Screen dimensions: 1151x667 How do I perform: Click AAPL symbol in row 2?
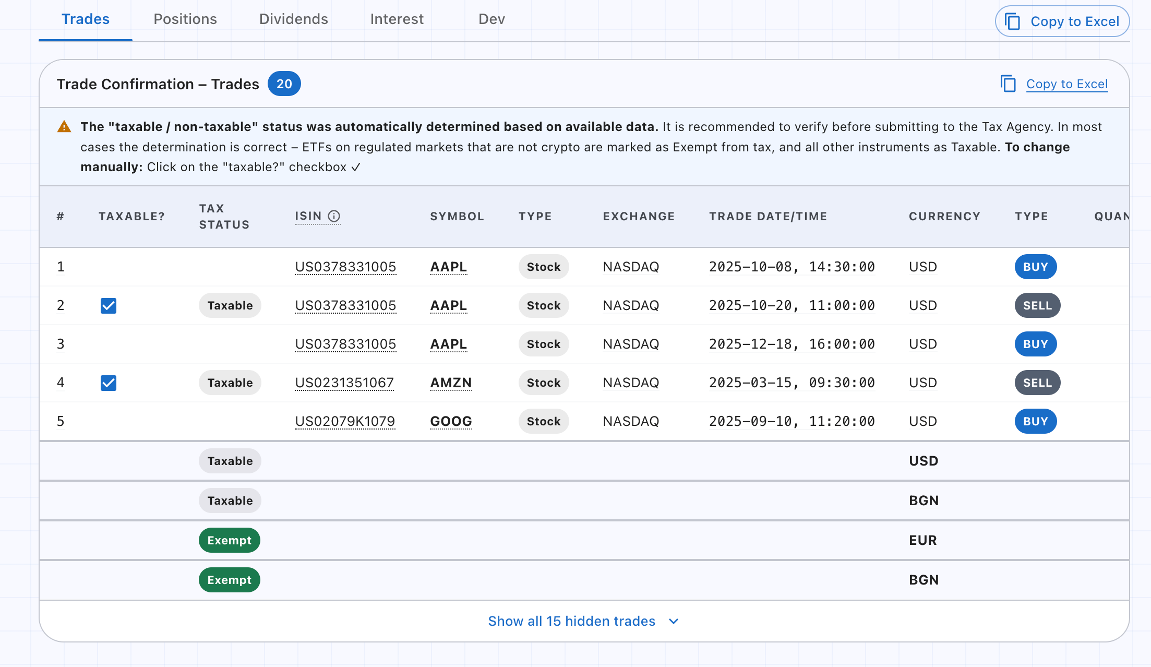pyautogui.click(x=448, y=305)
